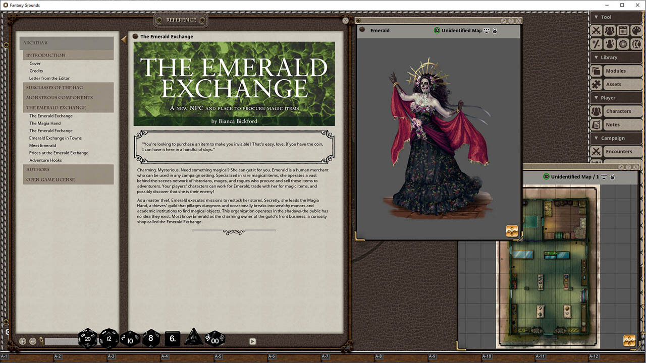
Task: Open the plus/minus Modifiers tool
Action: pos(597,44)
